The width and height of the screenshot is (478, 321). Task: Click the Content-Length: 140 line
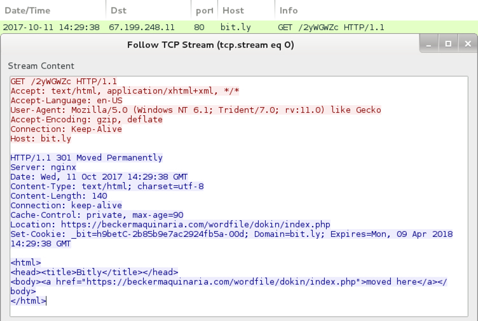click(x=59, y=196)
